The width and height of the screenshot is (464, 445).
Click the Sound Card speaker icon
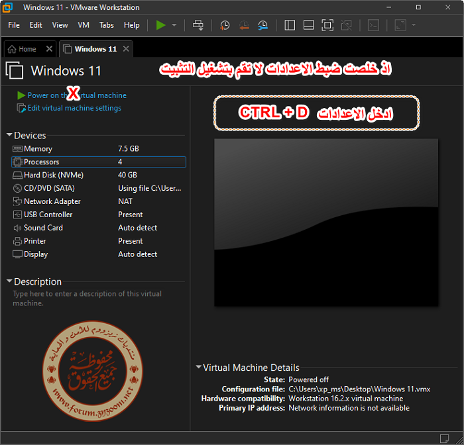pos(17,228)
